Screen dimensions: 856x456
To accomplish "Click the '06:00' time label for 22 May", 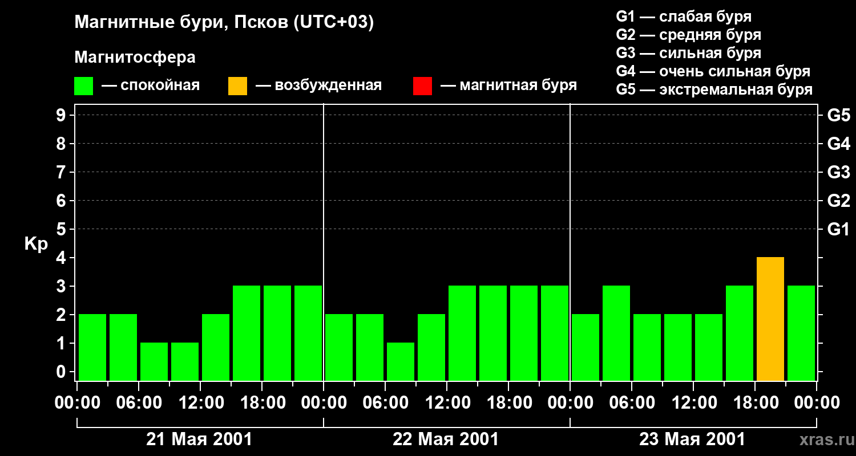I will point(385,403).
